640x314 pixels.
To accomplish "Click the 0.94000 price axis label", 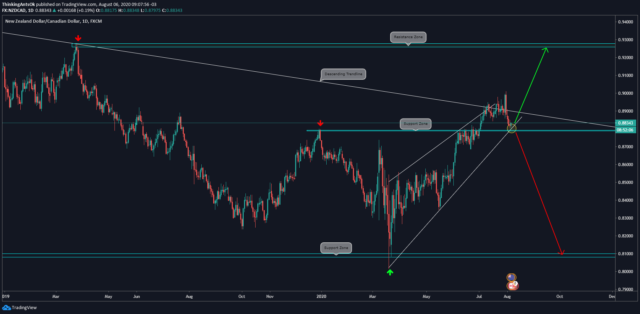I will tap(625, 22).
